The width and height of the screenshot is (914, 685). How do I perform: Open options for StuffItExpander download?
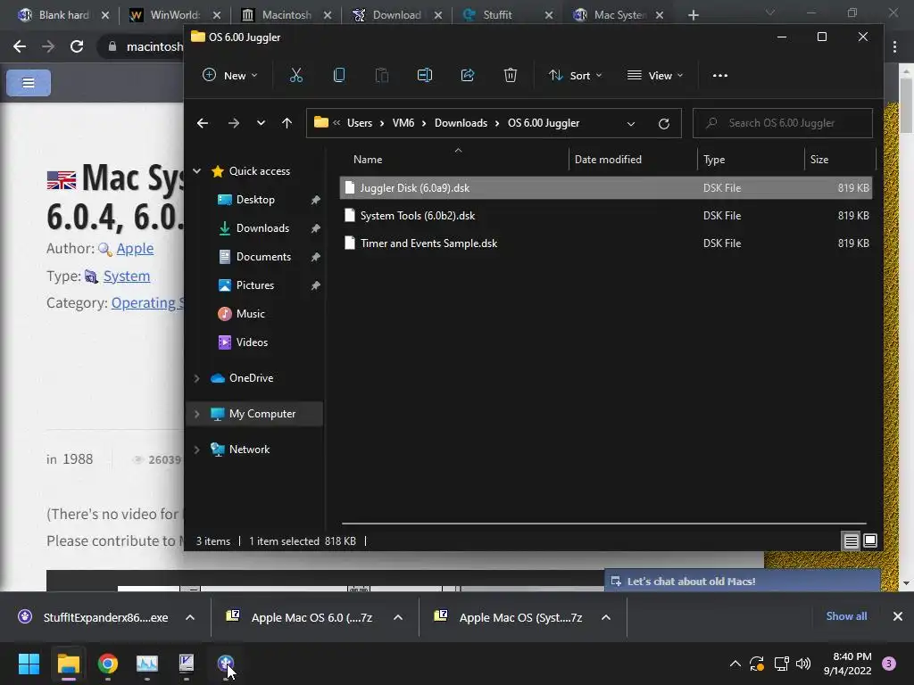pos(190,617)
